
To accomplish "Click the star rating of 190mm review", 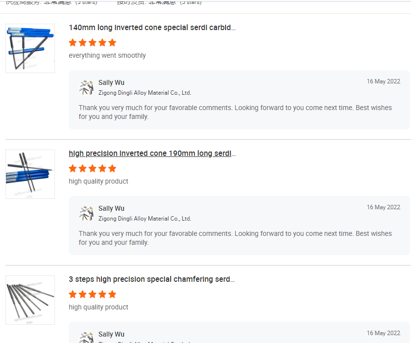I will click(92, 168).
